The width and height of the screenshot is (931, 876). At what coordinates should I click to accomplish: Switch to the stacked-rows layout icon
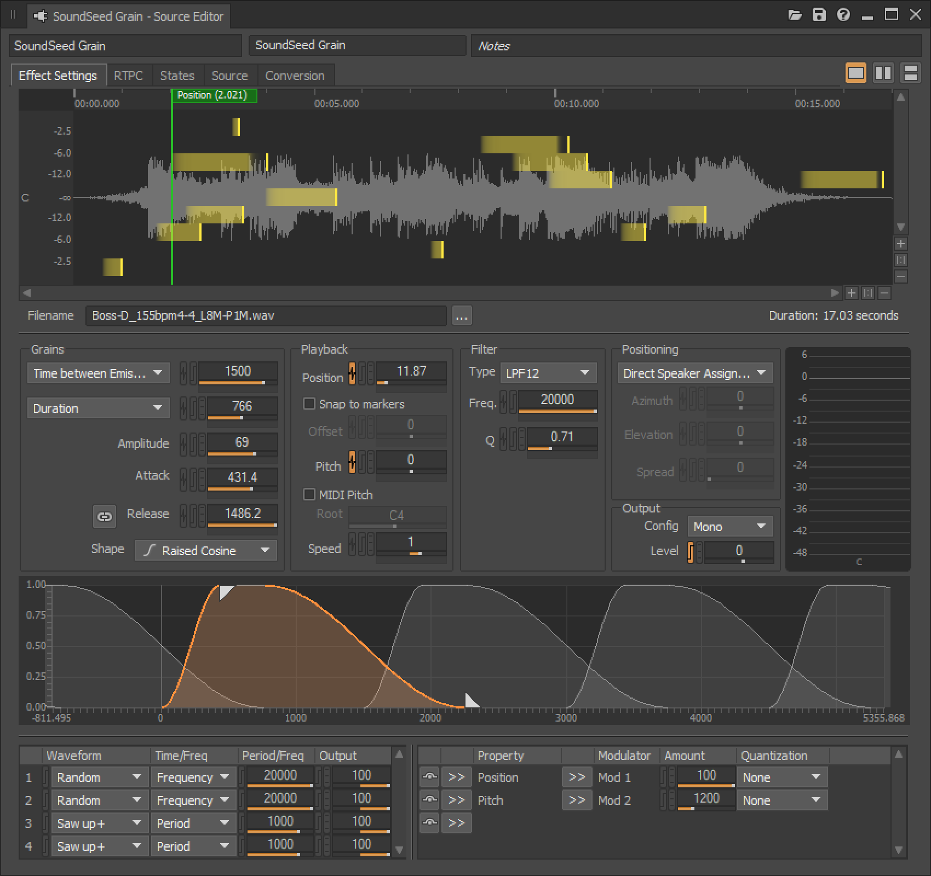click(910, 72)
